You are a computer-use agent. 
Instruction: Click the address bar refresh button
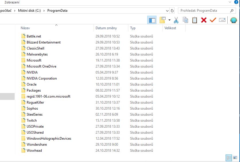tap(172, 11)
